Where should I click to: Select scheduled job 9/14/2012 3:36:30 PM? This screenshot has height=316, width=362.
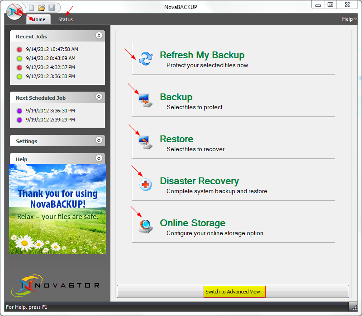point(50,111)
